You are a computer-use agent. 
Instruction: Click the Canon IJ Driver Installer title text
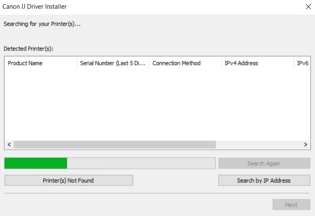click(x=34, y=7)
